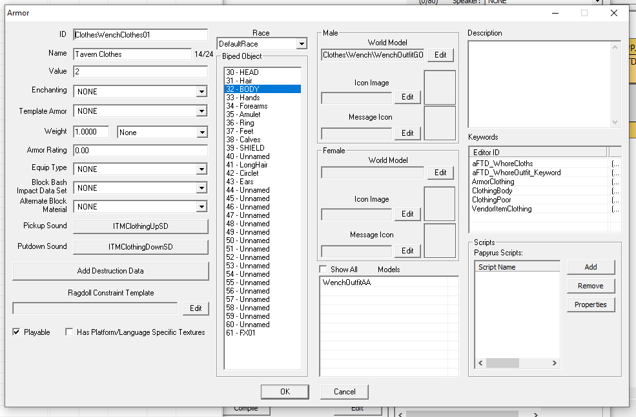Click the scripts list scroll left arrow

pyautogui.click(x=480, y=363)
